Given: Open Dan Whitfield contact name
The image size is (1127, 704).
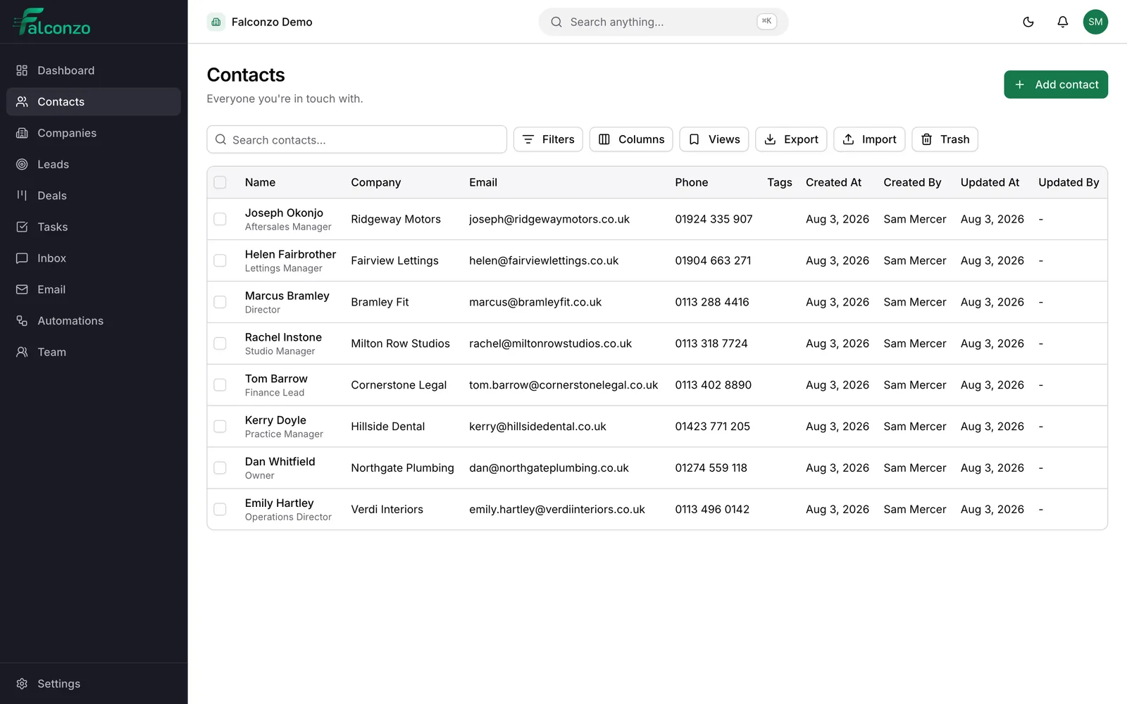Looking at the screenshot, I should tap(280, 462).
